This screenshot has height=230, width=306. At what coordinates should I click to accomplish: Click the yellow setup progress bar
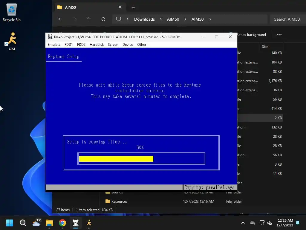(x=116, y=159)
